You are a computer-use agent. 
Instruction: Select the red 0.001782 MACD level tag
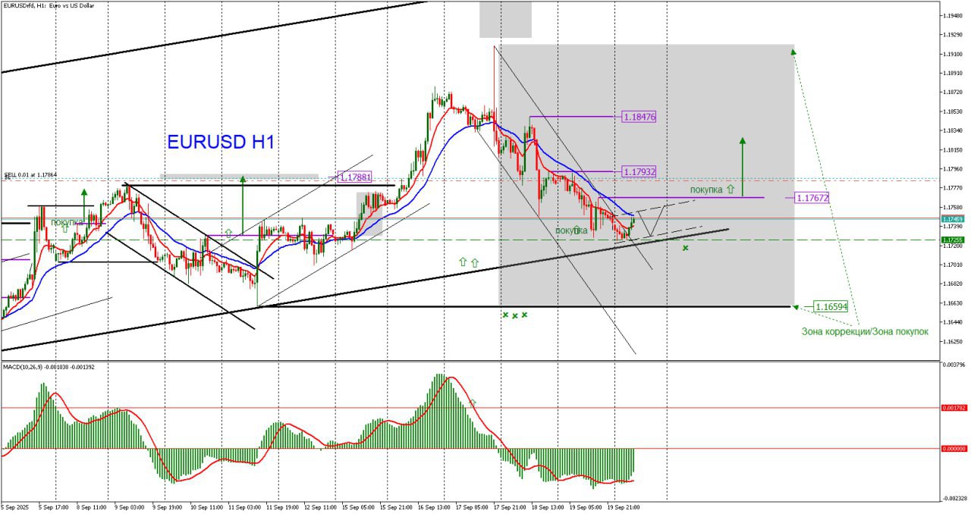pos(954,408)
